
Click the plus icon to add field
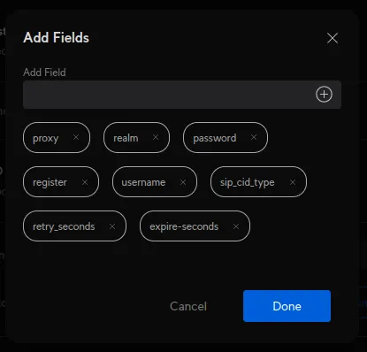(324, 95)
